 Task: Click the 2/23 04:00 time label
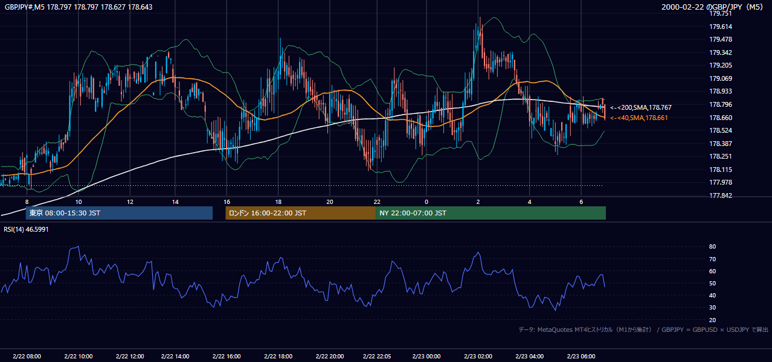coord(530,357)
